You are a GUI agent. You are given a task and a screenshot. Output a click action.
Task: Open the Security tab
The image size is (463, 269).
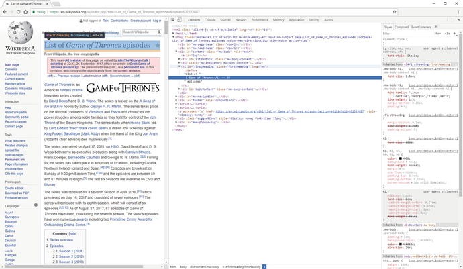pos(314,20)
